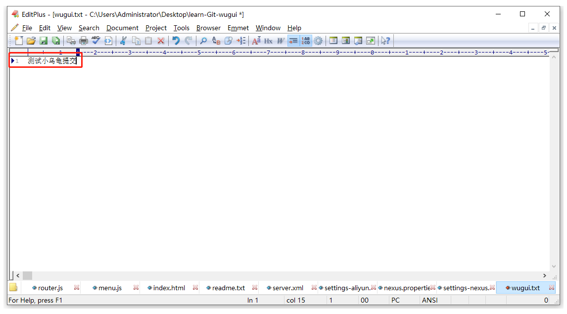Viewport: 567px width, 314px height.
Task: Switch to the server.xml tab
Action: point(288,288)
